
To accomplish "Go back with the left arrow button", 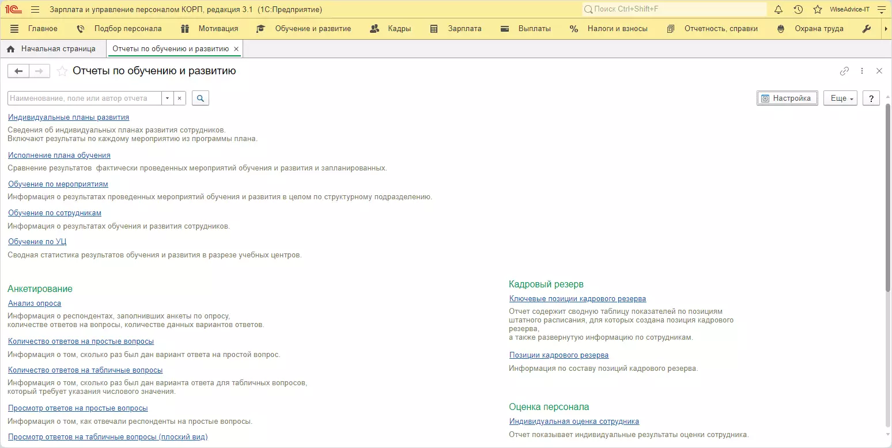I will pyautogui.click(x=18, y=71).
